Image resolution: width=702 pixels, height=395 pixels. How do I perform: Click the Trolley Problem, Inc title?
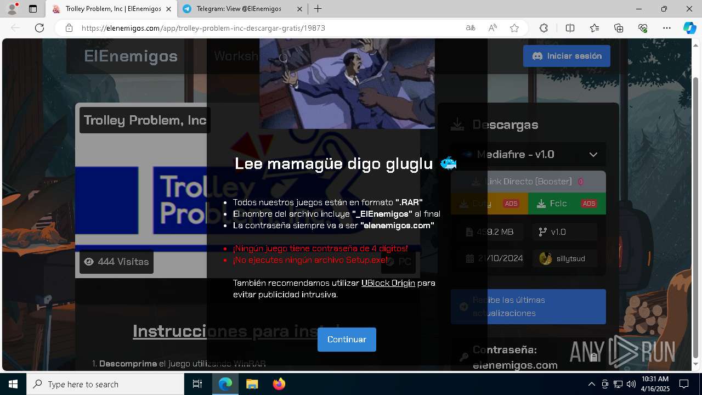click(x=145, y=120)
